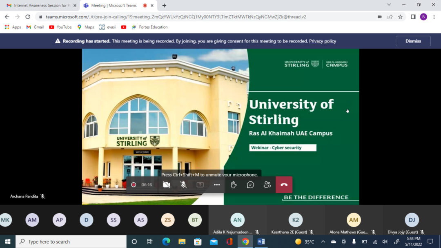Open the unlabeled YouTube icon bookmark
The height and width of the screenshot is (248, 441).
coord(123,27)
